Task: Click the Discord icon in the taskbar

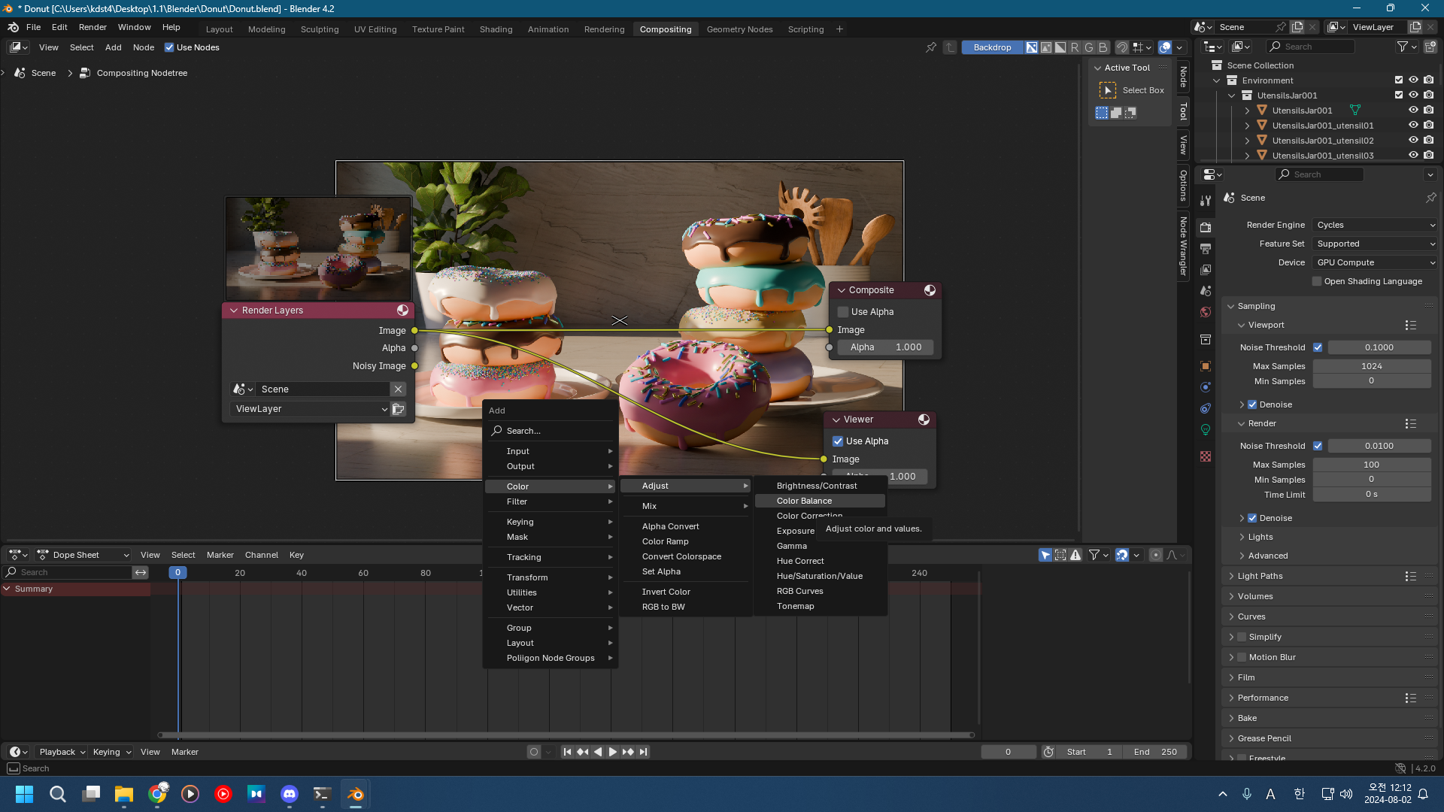Action: 290,794
